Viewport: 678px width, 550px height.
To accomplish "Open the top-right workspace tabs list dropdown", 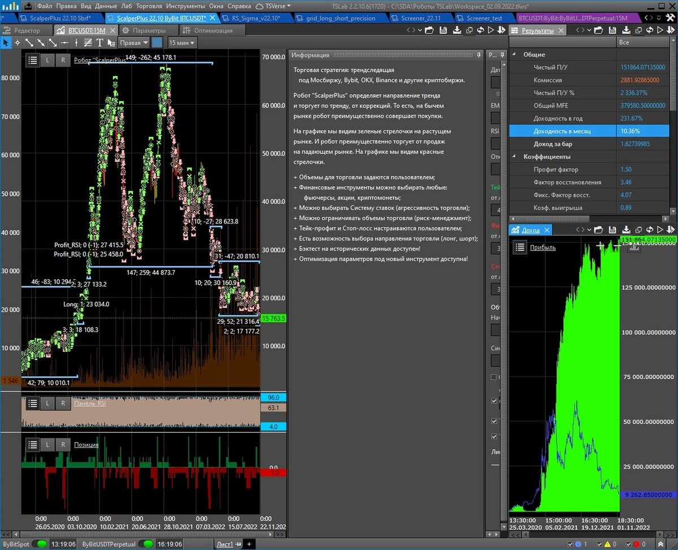I will pyautogui.click(x=659, y=18).
